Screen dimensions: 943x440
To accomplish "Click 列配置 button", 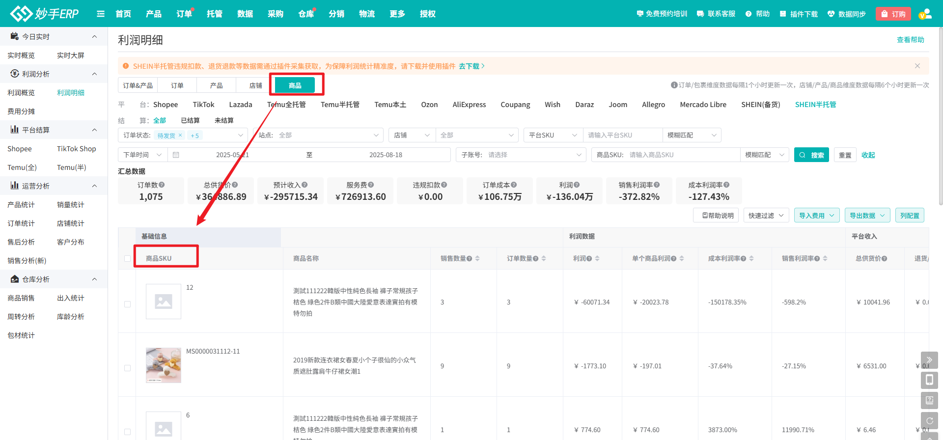I will pos(910,215).
